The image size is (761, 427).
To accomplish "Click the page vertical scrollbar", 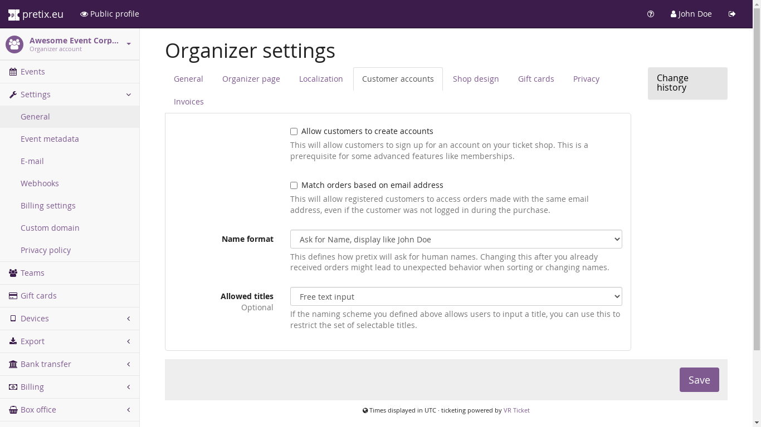I will pyautogui.click(x=757, y=189).
